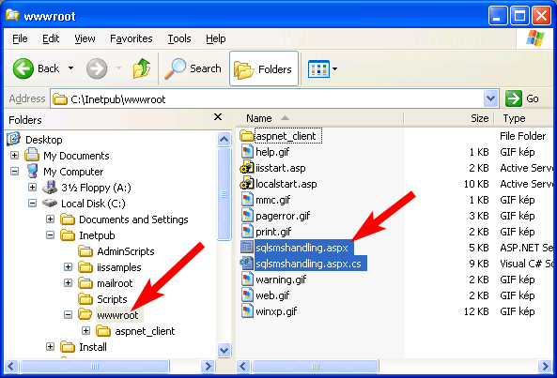Expand the mailroot tree node

click(68, 283)
